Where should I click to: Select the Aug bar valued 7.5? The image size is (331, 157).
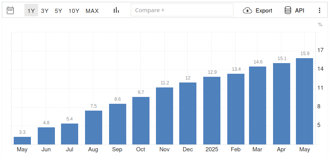[x=93, y=127]
